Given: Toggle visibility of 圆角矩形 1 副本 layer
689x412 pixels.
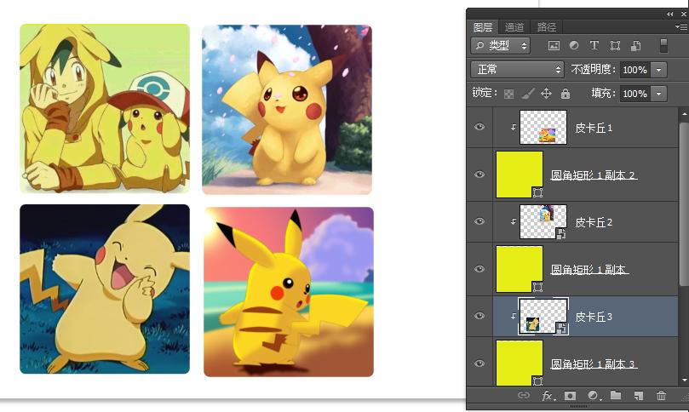Looking at the screenshot, I should pyautogui.click(x=479, y=269).
